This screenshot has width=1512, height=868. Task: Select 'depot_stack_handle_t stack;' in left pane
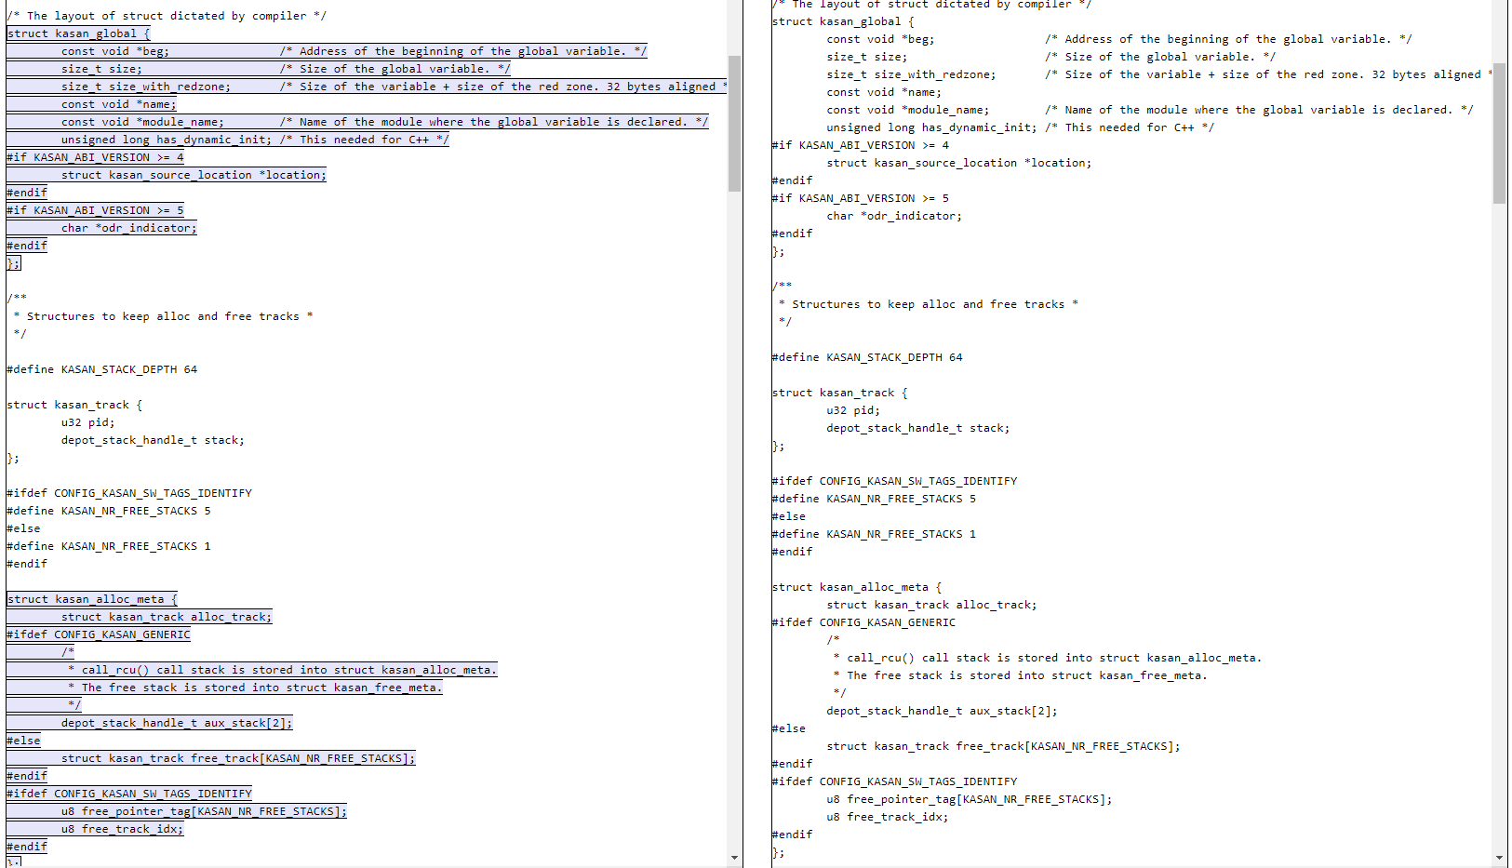[x=153, y=440]
